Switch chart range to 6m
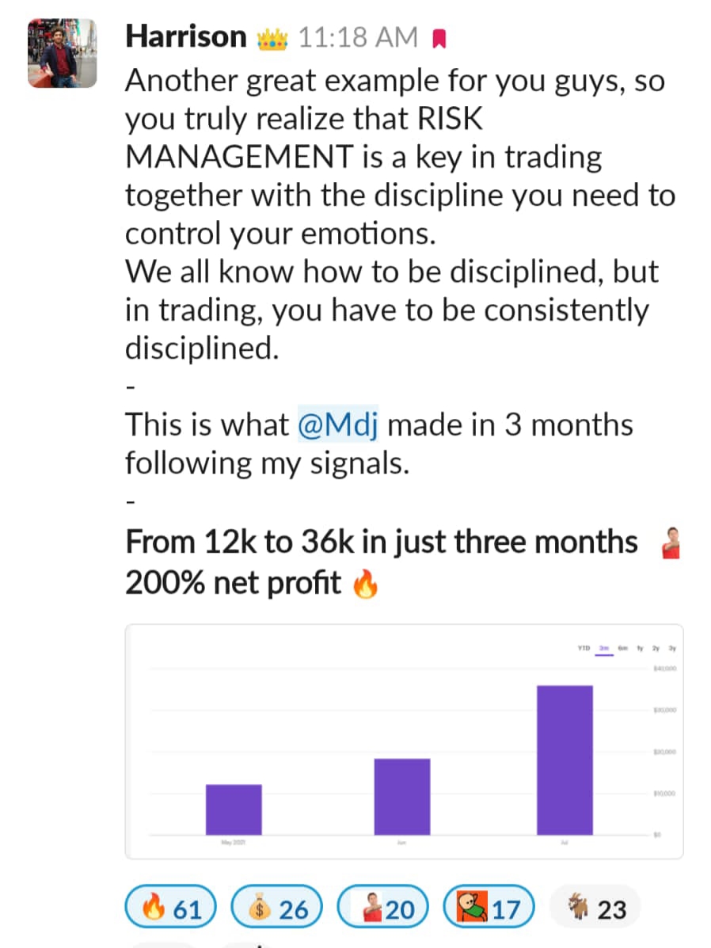Screen dimensions: 711x948 pyautogui.click(x=623, y=648)
